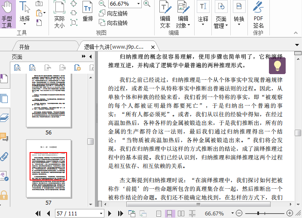Image resolution: width=302 pixels, height=218 pixels.
Task: Click the Fit Visible icon
Action: [x=74, y=22]
